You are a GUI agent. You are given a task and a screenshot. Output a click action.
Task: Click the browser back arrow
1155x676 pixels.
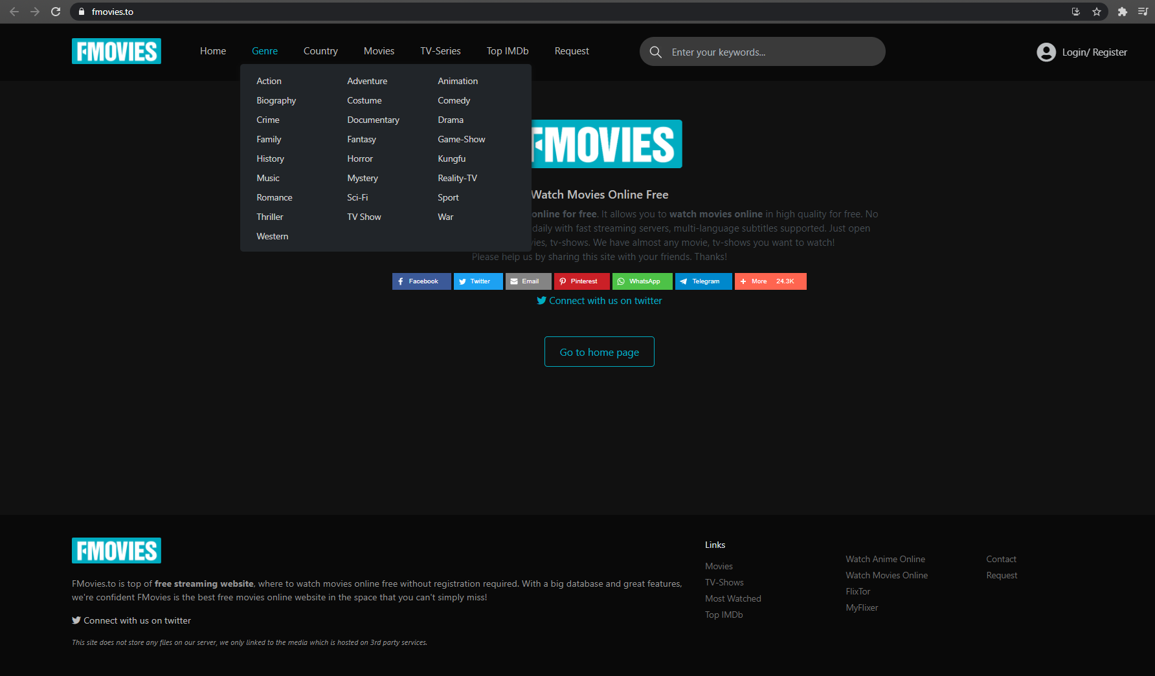click(14, 12)
